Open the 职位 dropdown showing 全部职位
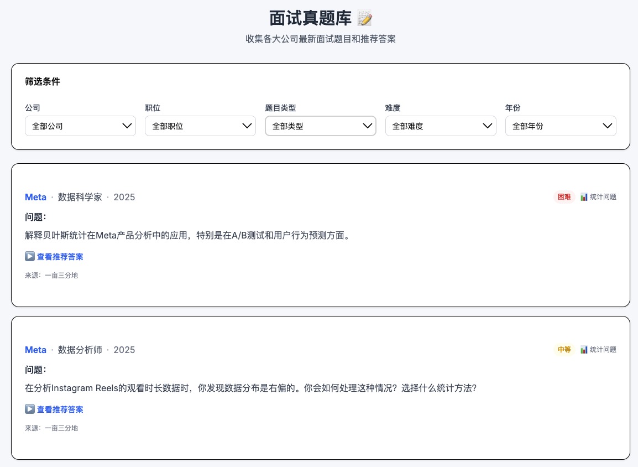This screenshot has height=467, width=638. click(200, 126)
